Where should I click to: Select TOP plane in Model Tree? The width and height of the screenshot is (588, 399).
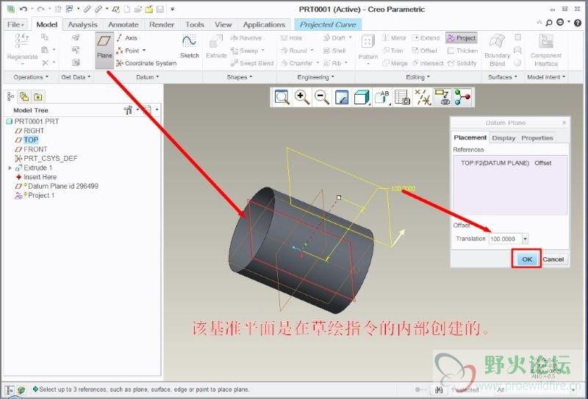[31, 140]
